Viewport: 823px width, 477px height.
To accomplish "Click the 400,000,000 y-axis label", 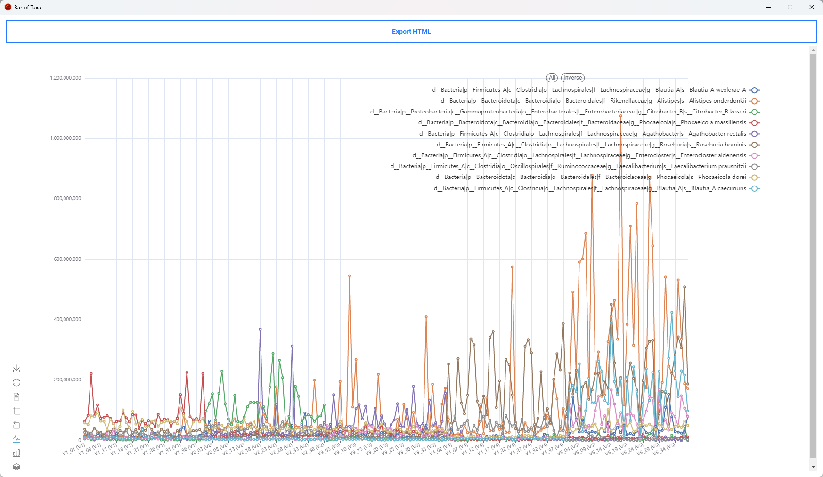I will click(67, 319).
